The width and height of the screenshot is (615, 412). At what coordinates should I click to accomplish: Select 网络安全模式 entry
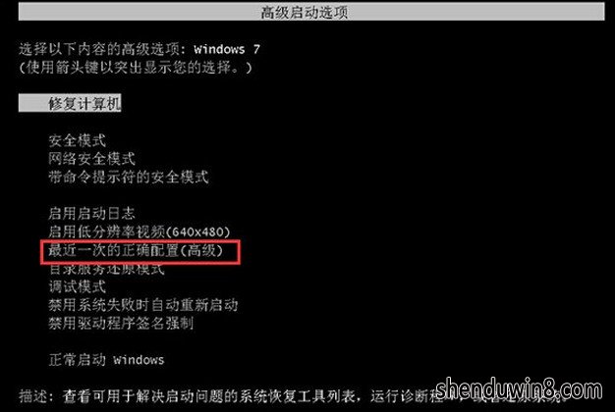(x=91, y=159)
